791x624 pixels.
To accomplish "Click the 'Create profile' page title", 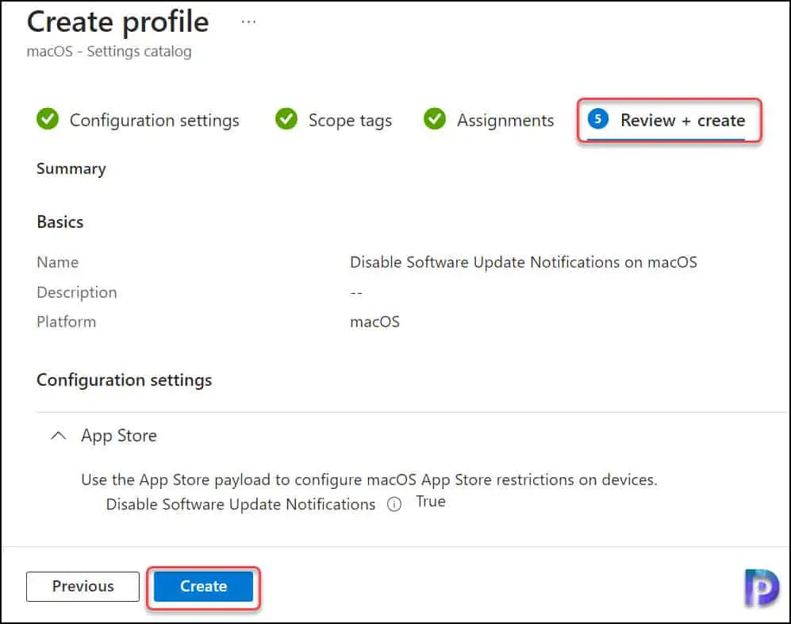I will (x=117, y=22).
